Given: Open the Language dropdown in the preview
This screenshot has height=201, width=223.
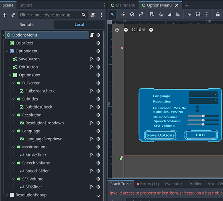Looking at the screenshot, I should click(203, 94).
